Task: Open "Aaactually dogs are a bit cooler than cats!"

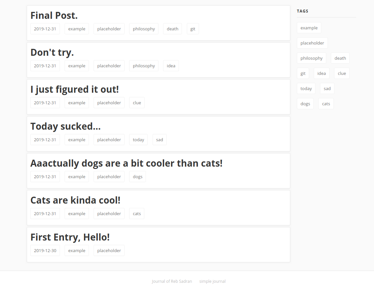Action: point(127,163)
